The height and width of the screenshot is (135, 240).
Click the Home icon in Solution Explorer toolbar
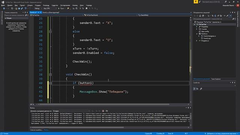200,16
